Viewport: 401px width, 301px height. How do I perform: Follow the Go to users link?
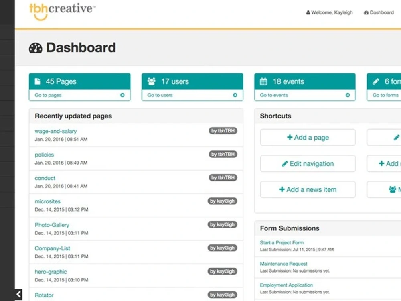point(160,95)
